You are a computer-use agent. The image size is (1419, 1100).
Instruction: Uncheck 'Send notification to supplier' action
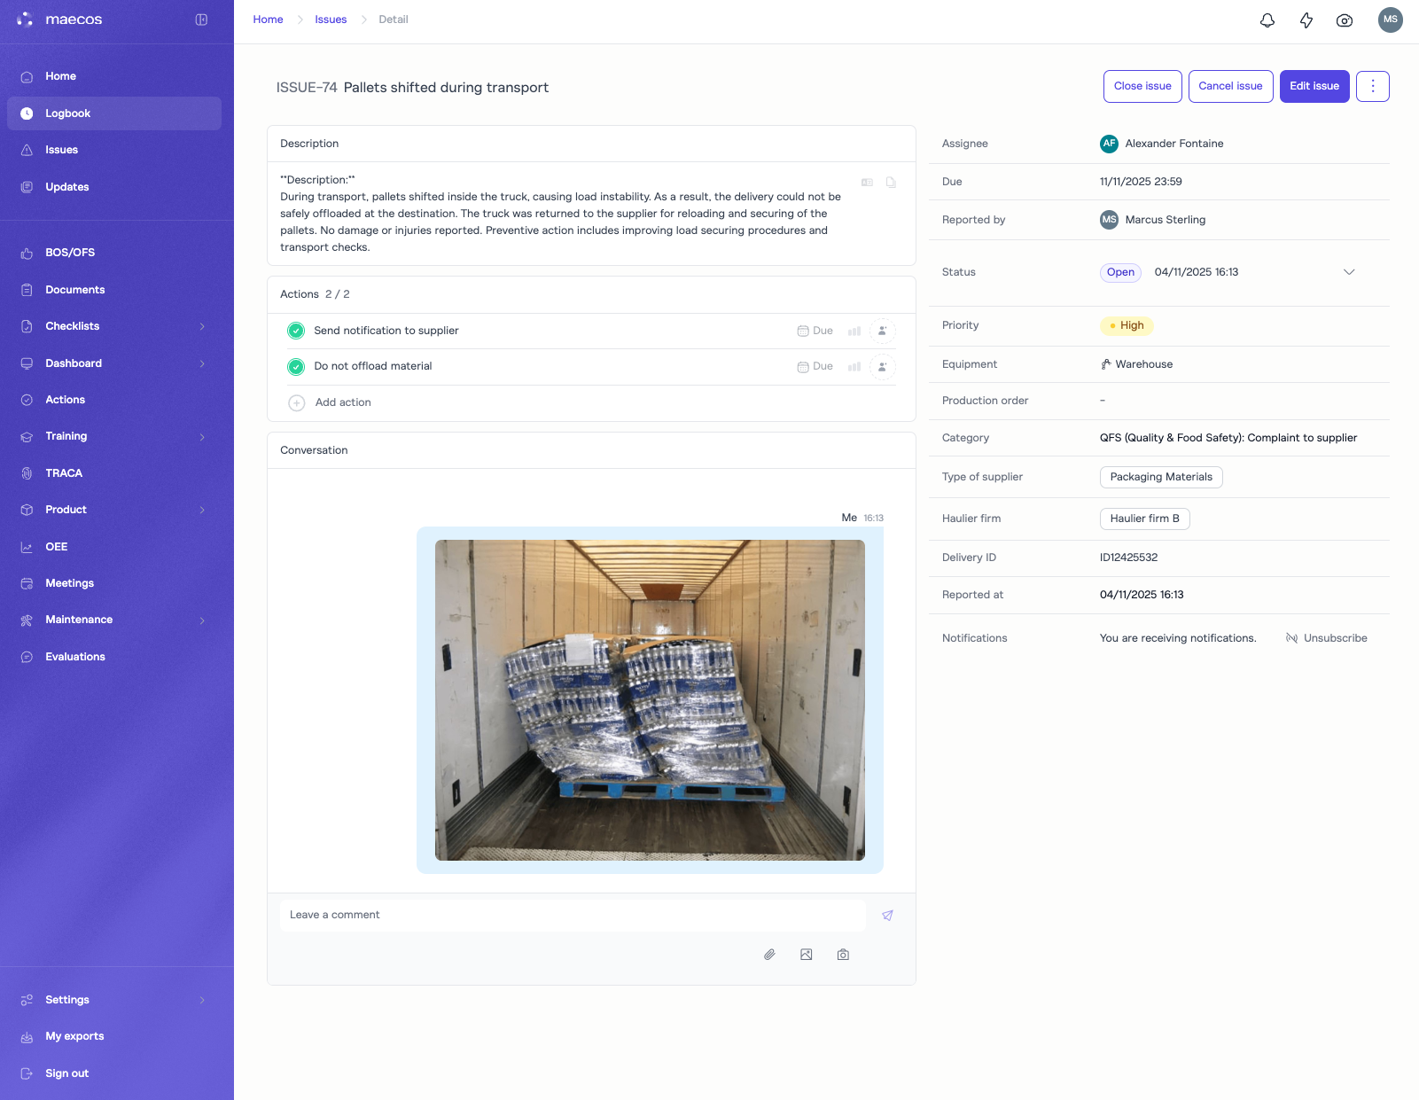click(x=296, y=331)
